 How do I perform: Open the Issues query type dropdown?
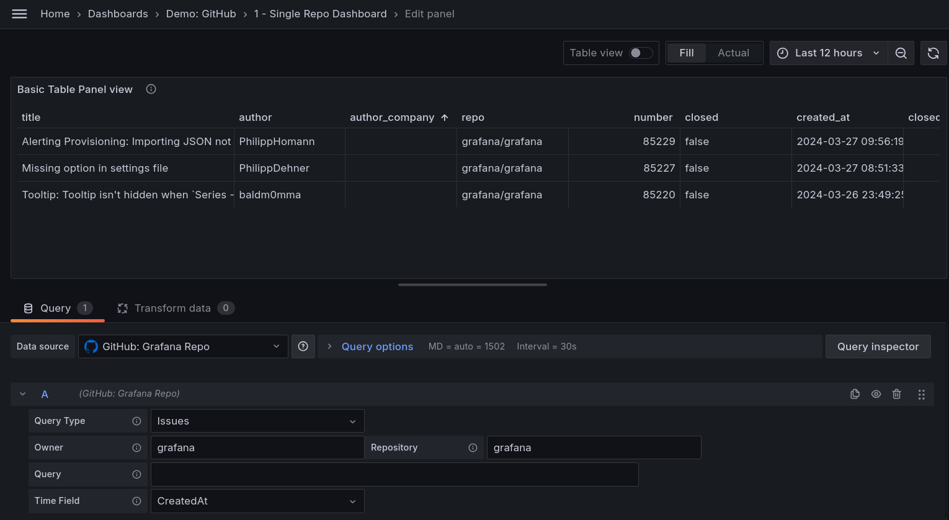257,421
